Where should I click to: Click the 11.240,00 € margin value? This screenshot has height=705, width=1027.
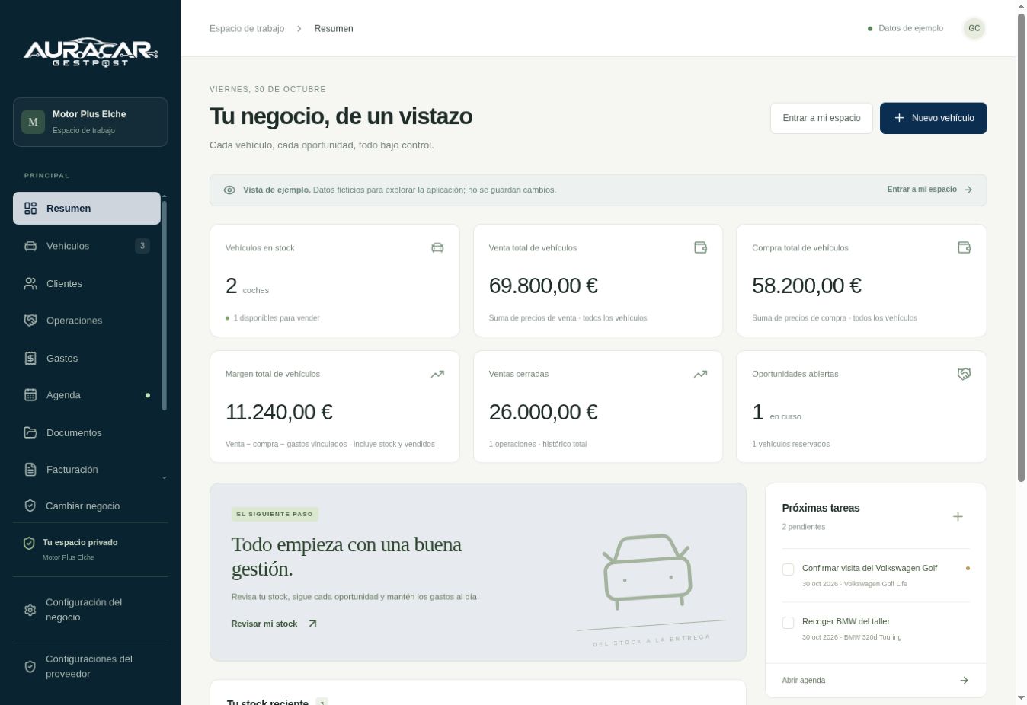pos(279,412)
